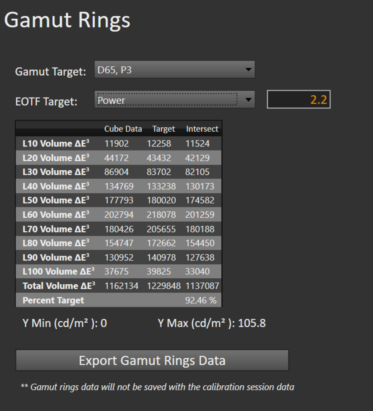Viewport: 373px width, 411px height.
Task: Click the L60 Target value 218078
Action: pos(161,215)
